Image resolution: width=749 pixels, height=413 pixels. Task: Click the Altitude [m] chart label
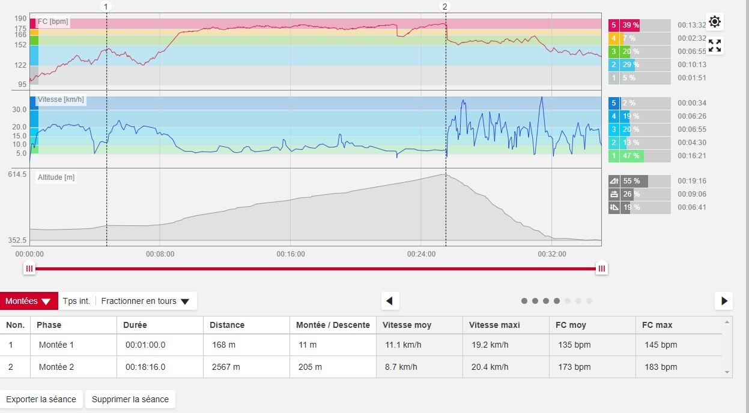(56, 177)
